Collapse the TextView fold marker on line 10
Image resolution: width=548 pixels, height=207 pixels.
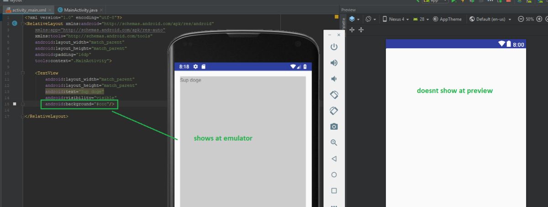22,73
